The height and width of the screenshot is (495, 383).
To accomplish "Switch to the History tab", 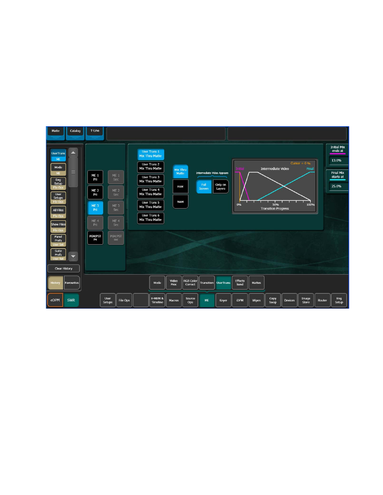I will coord(55,283).
